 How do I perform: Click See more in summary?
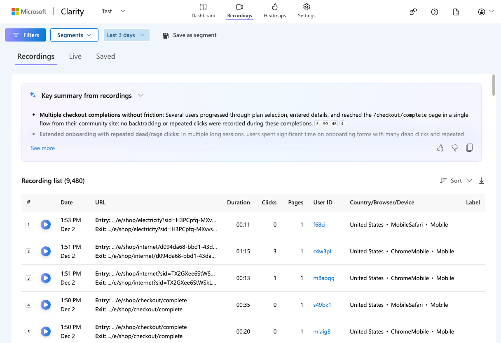click(x=43, y=148)
